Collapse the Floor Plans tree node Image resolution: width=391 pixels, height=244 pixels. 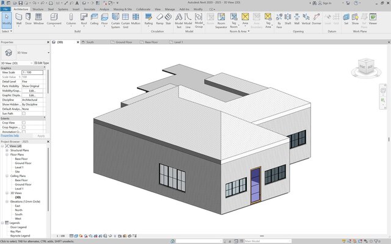pyautogui.click(x=7, y=155)
